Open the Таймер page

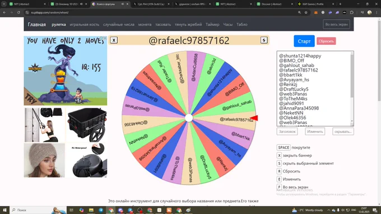pyautogui.click(x=212, y=25)
